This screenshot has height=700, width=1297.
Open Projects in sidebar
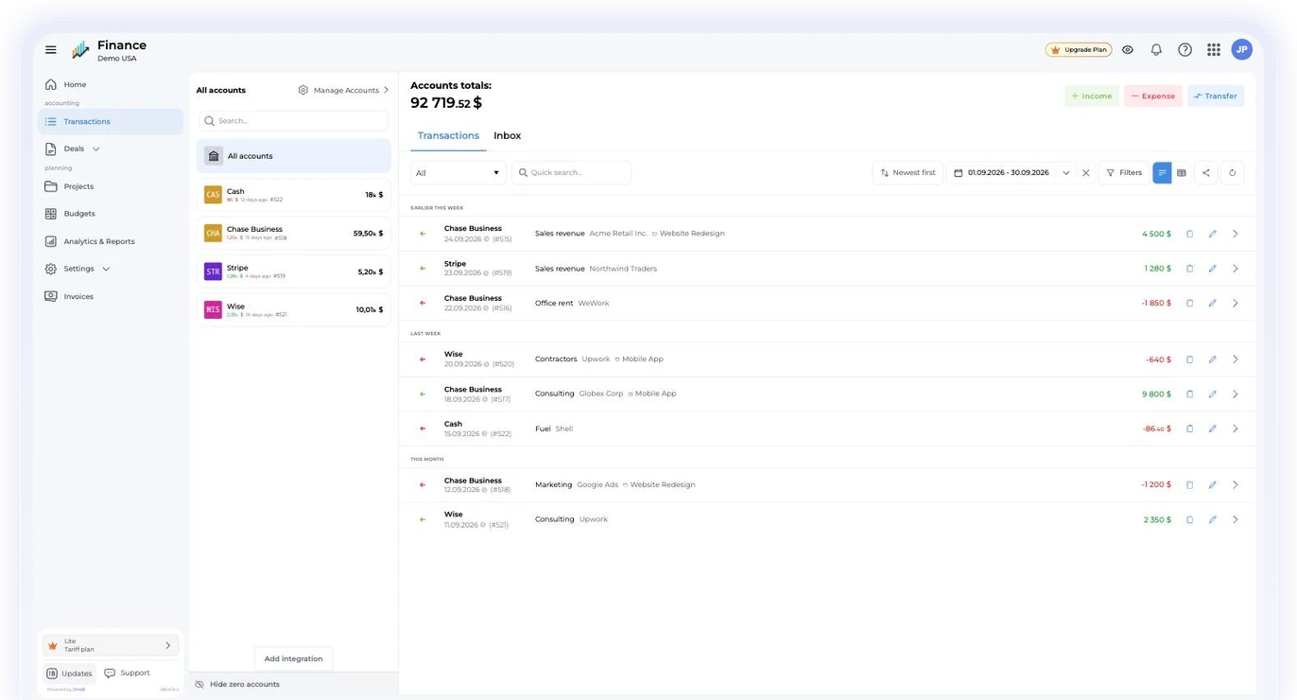78,186
